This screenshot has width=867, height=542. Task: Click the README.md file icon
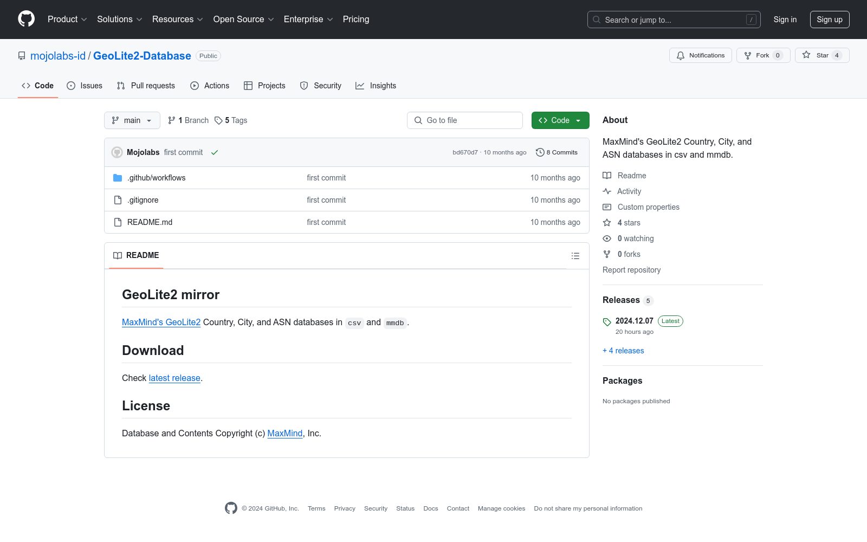click(x=118, y=222)
